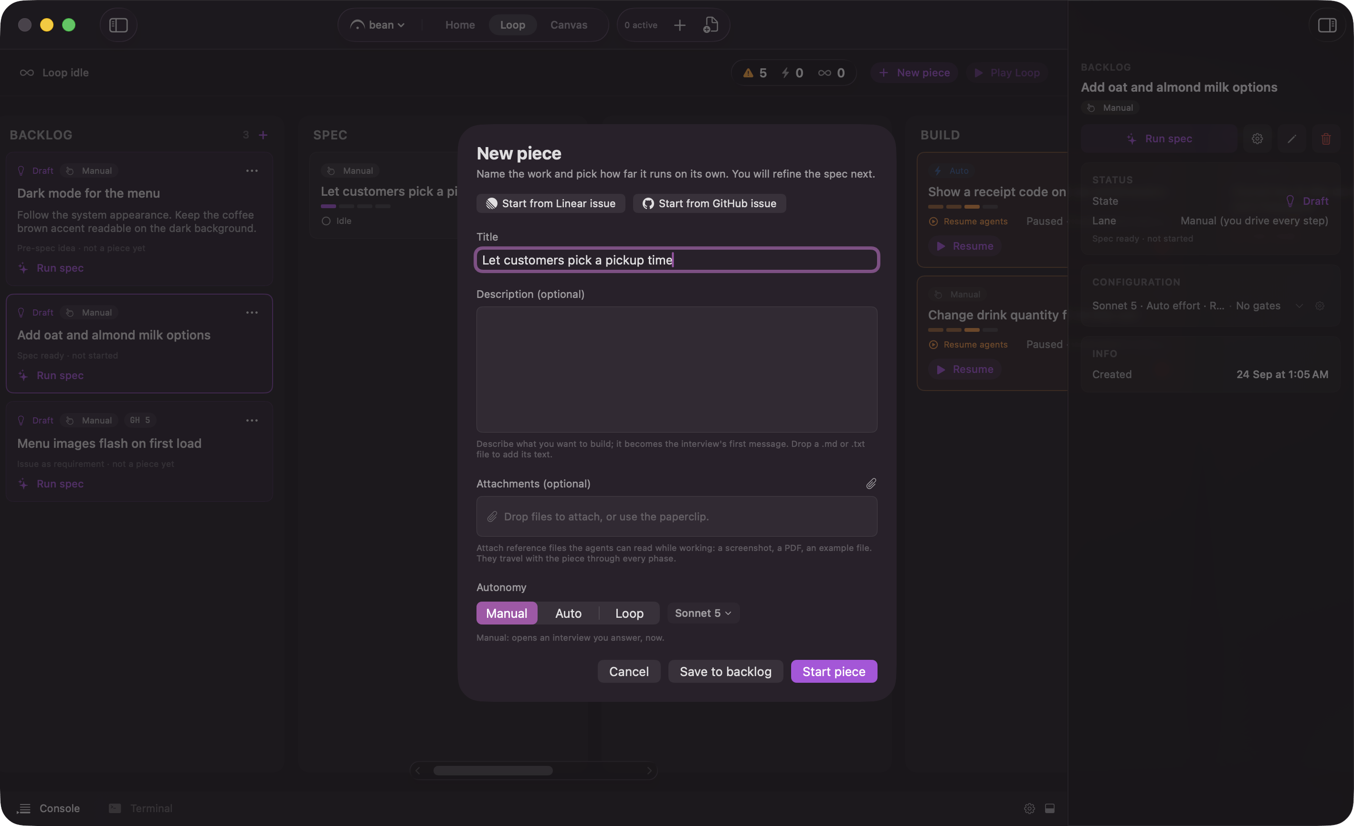1354x826 pixels.
Task: Click the "Pre-spec idea · not a piece yet" text
Action: click(x=81, y=248)
